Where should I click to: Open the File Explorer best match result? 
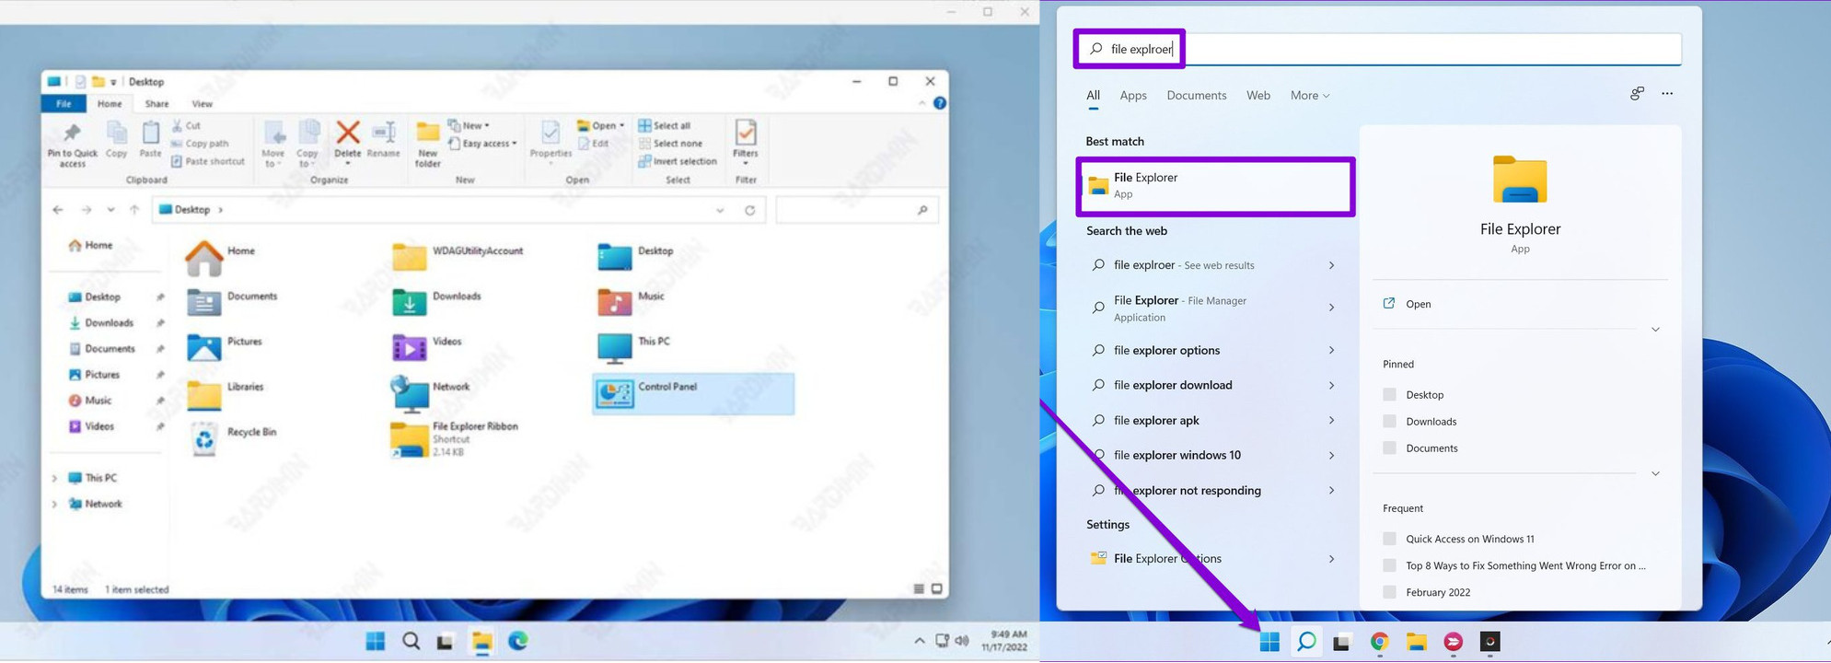(1215, 186)
